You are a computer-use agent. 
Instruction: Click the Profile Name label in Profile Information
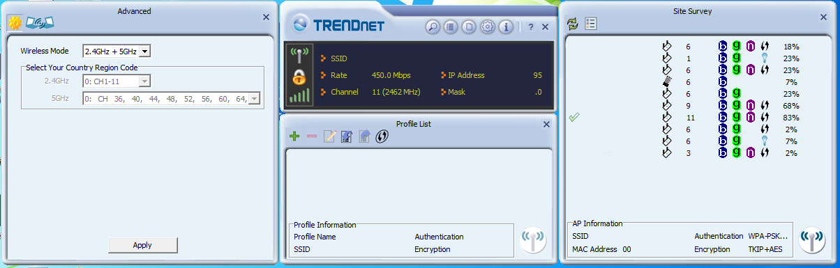pyautogui.click(x=315, y=237)
